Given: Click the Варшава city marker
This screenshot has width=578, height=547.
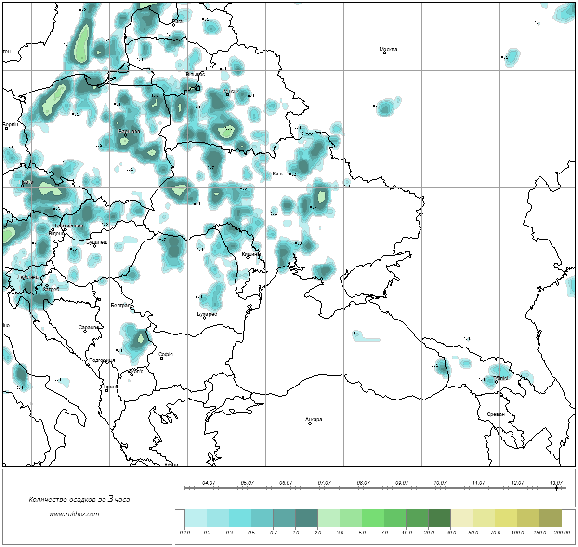Looking at the screenshot, I should [125, 135].
